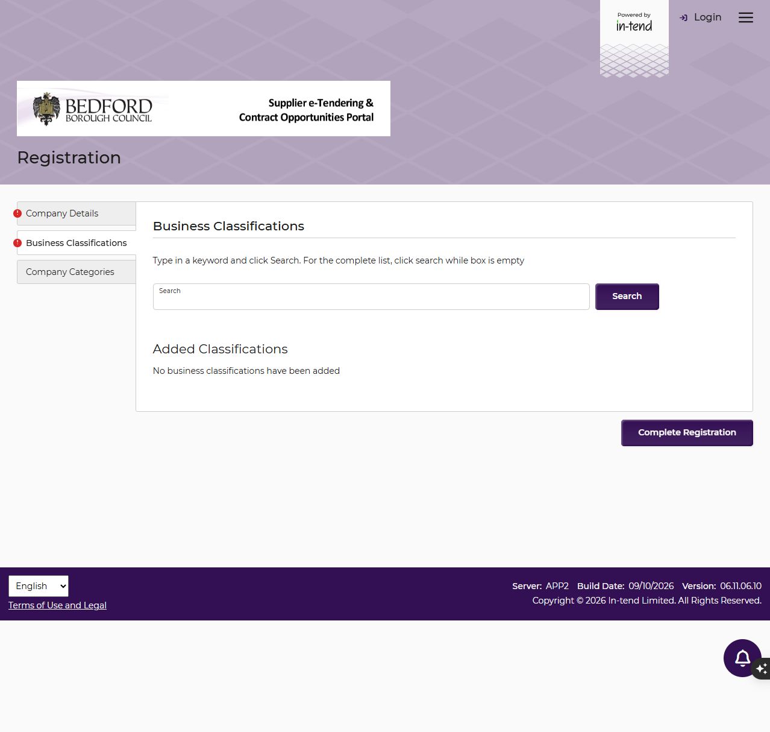Click the sparkle assistant icon
The height and width of the screenshot is (732, 770).
[x=762, y=668]
